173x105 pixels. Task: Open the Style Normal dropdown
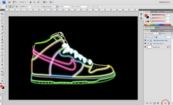[x=52, y=7]
